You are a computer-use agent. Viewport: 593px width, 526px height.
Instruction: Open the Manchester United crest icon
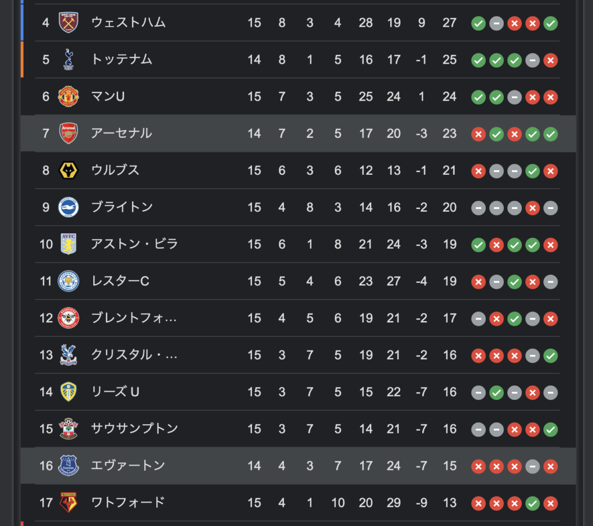(x=68, y=97)
